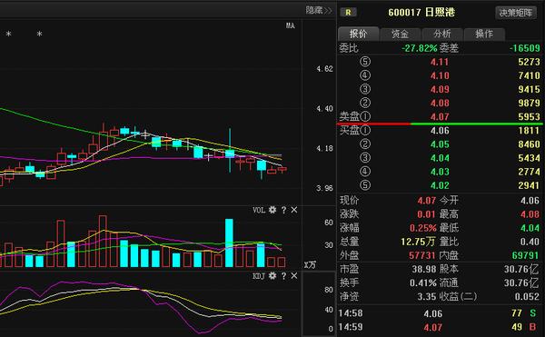The height and width of the screenshot is (337, 545).
Task: Click the 现价 value 4.07
Action: click(x=427, y=201)
